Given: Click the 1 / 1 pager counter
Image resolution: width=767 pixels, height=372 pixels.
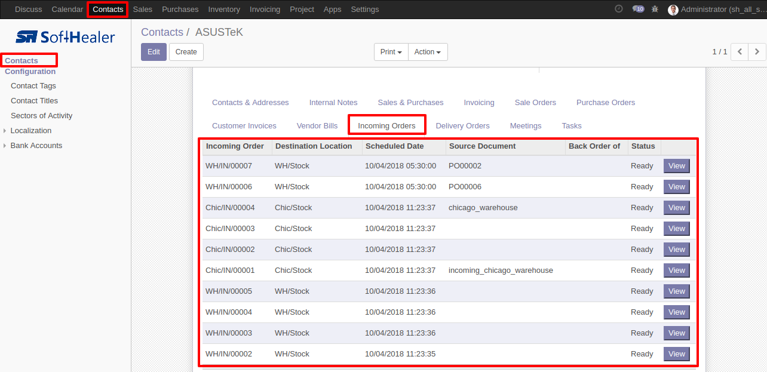Looking at the screenshot, I should [x=720, y=52].
